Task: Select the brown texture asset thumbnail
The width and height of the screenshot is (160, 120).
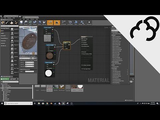Action: click(74, 87)
